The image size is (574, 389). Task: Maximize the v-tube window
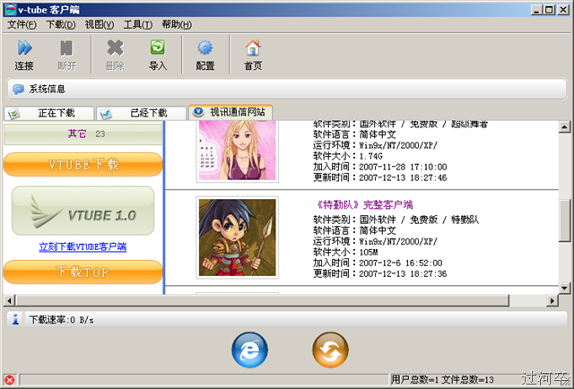point(549,10)
